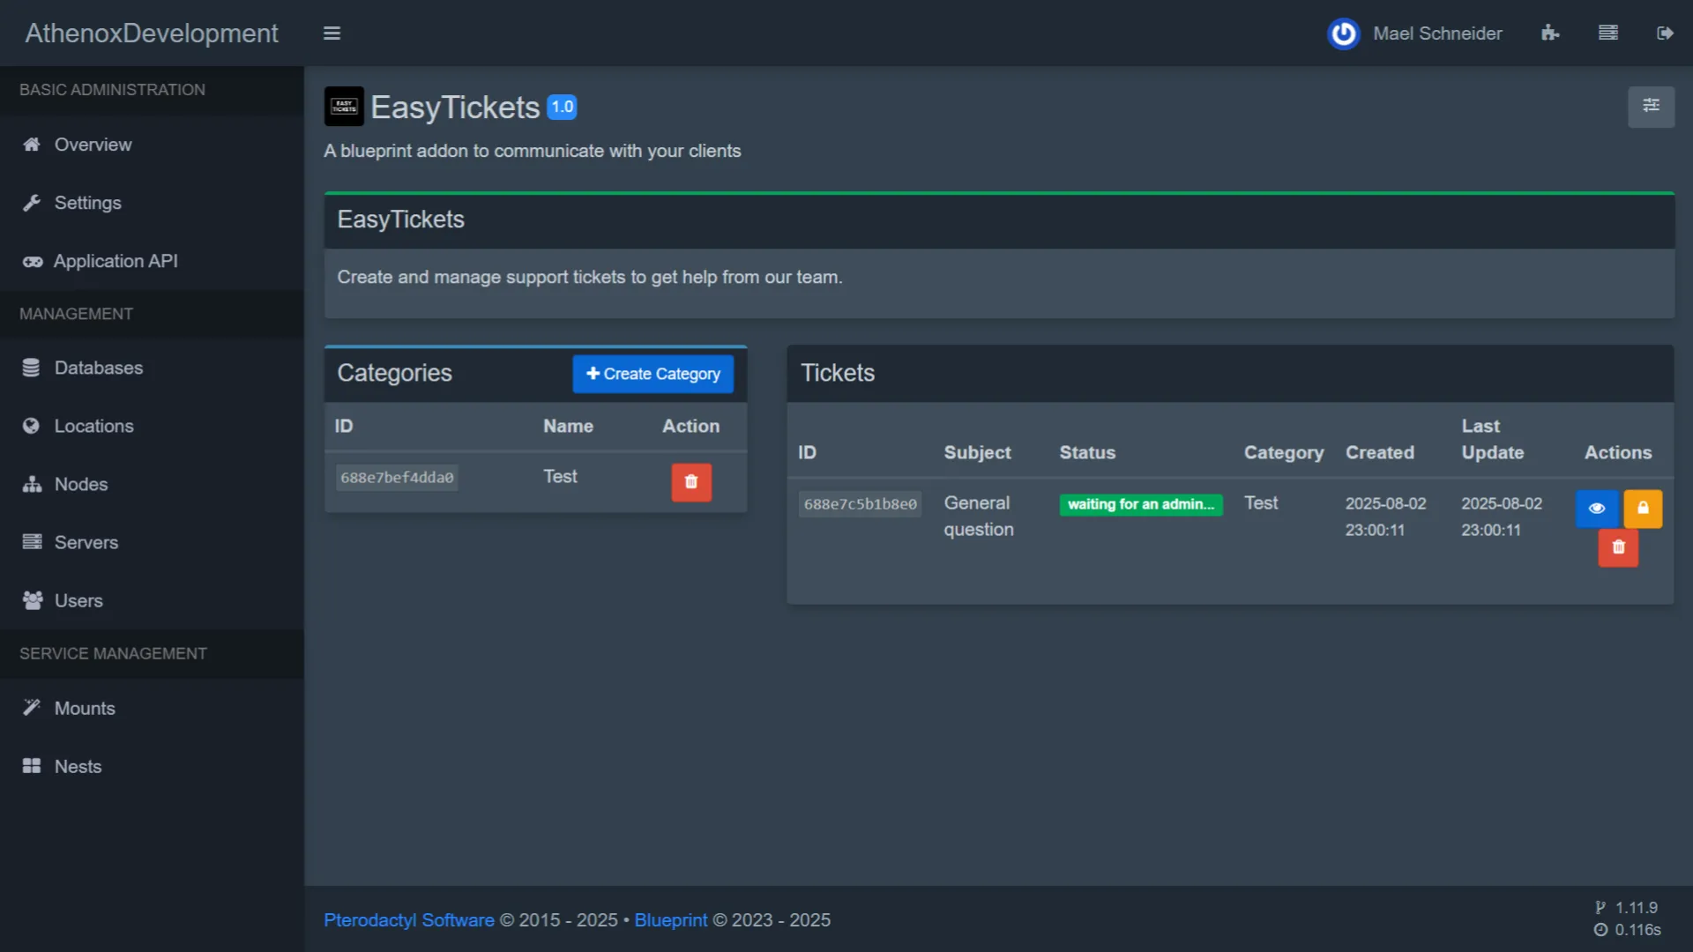The height and width of the screenshot is (952, 1693).
Task: Delete the General question ticket
Action: click(1618, 547)
